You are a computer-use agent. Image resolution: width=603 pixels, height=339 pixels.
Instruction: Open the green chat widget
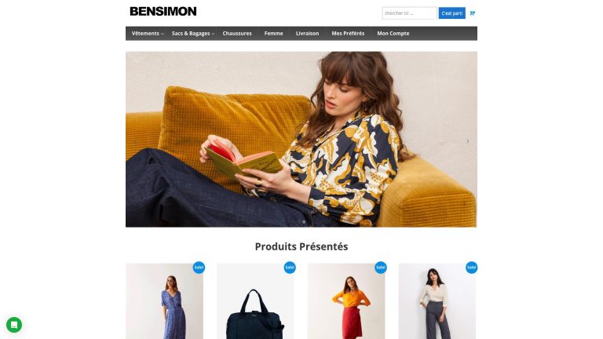14,325
